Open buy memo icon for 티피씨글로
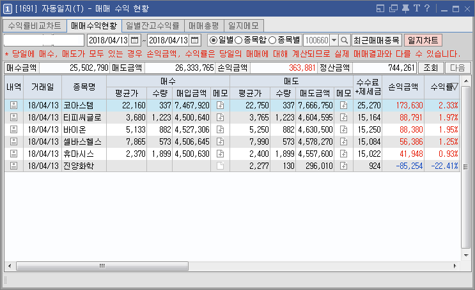The height and width of the screenshot is (290, 475). pyautogui.click(x=220, y=117)
